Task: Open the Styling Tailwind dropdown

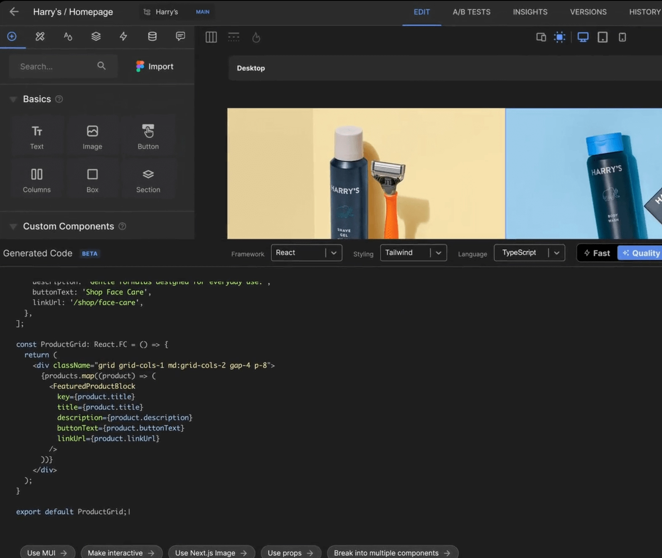Action: click(x=413, y=253)
